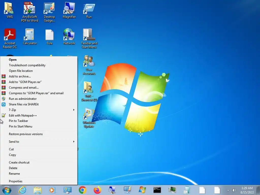Open Desktop Gadgets shortcut
260x195 pixels.
[49, 12]
